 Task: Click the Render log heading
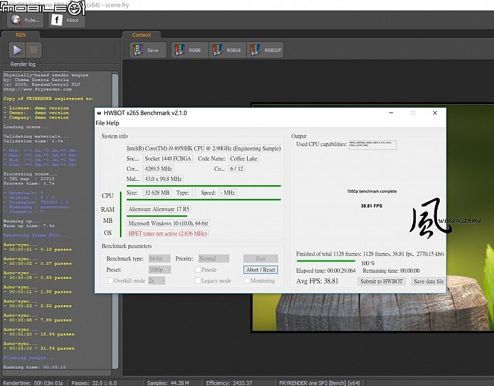tap(23, 64)
